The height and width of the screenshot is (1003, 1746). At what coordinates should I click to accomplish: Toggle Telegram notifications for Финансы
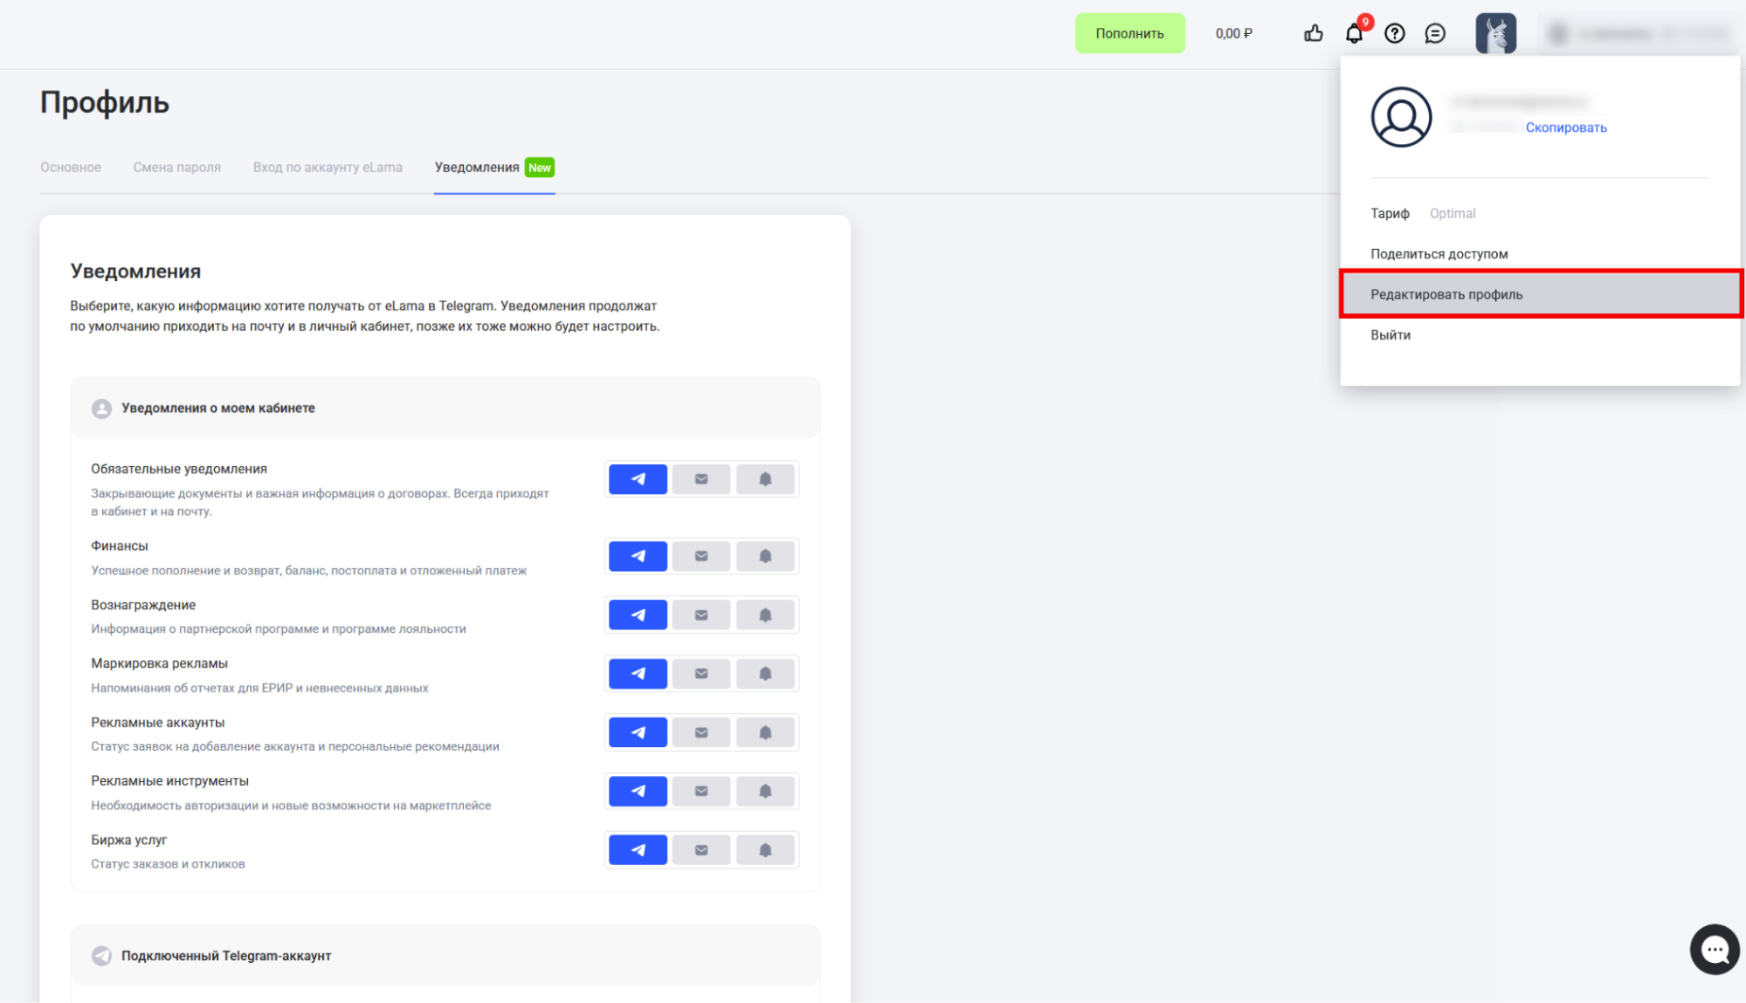point(638,556)
